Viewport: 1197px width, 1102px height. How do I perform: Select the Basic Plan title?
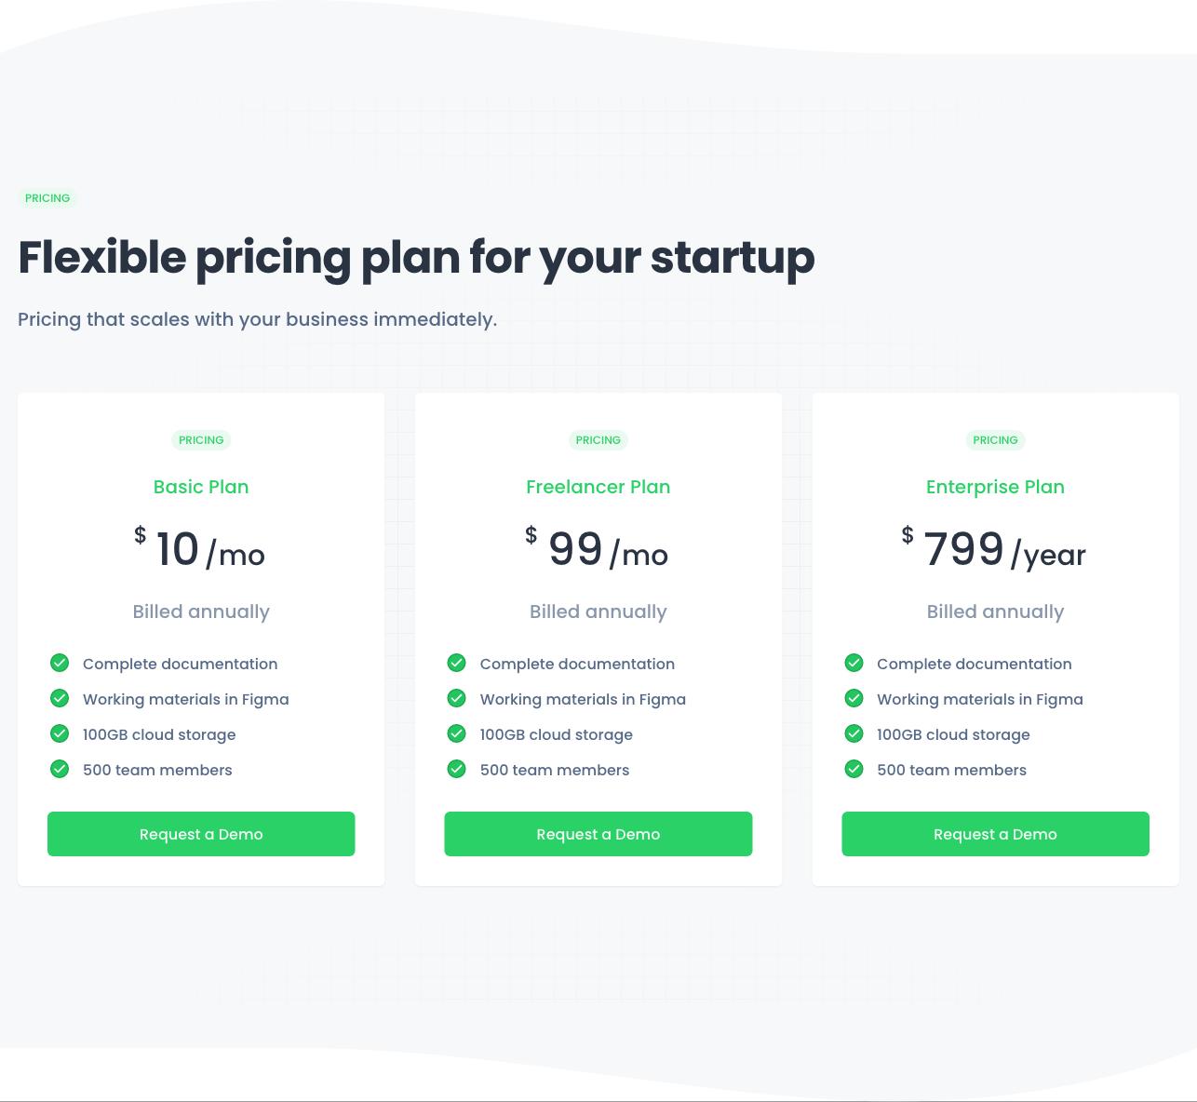coord(201,487)
